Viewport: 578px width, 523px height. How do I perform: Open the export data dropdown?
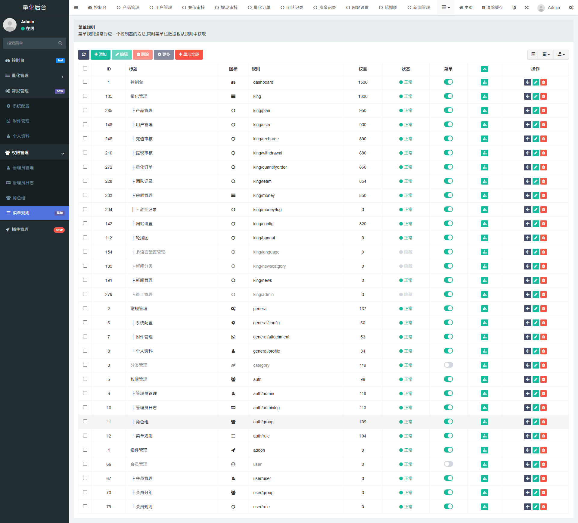pos(561,54)
